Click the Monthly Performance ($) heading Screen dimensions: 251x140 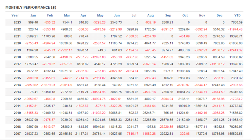click(x=31, y=8)
